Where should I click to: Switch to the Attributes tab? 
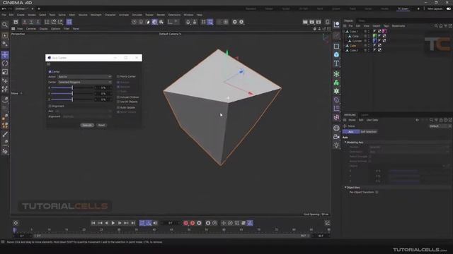[350, 115]
